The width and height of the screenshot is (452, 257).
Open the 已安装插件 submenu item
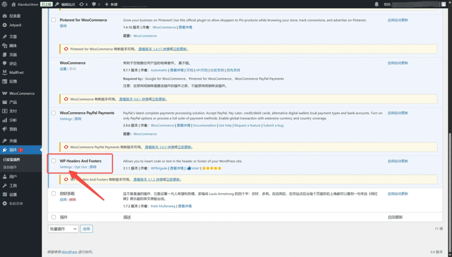pyautogui.click(x=11, y=159)
